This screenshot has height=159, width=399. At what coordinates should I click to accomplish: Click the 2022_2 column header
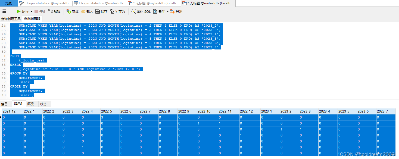click(52, 111)
